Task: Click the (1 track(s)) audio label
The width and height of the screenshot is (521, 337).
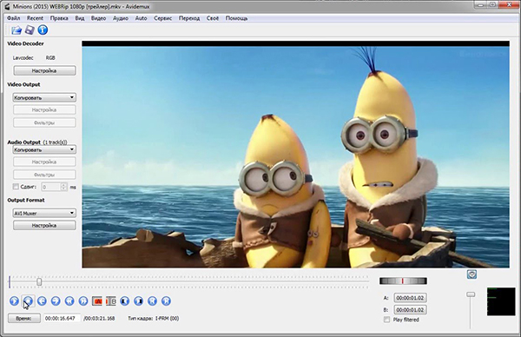Action: 56,142
